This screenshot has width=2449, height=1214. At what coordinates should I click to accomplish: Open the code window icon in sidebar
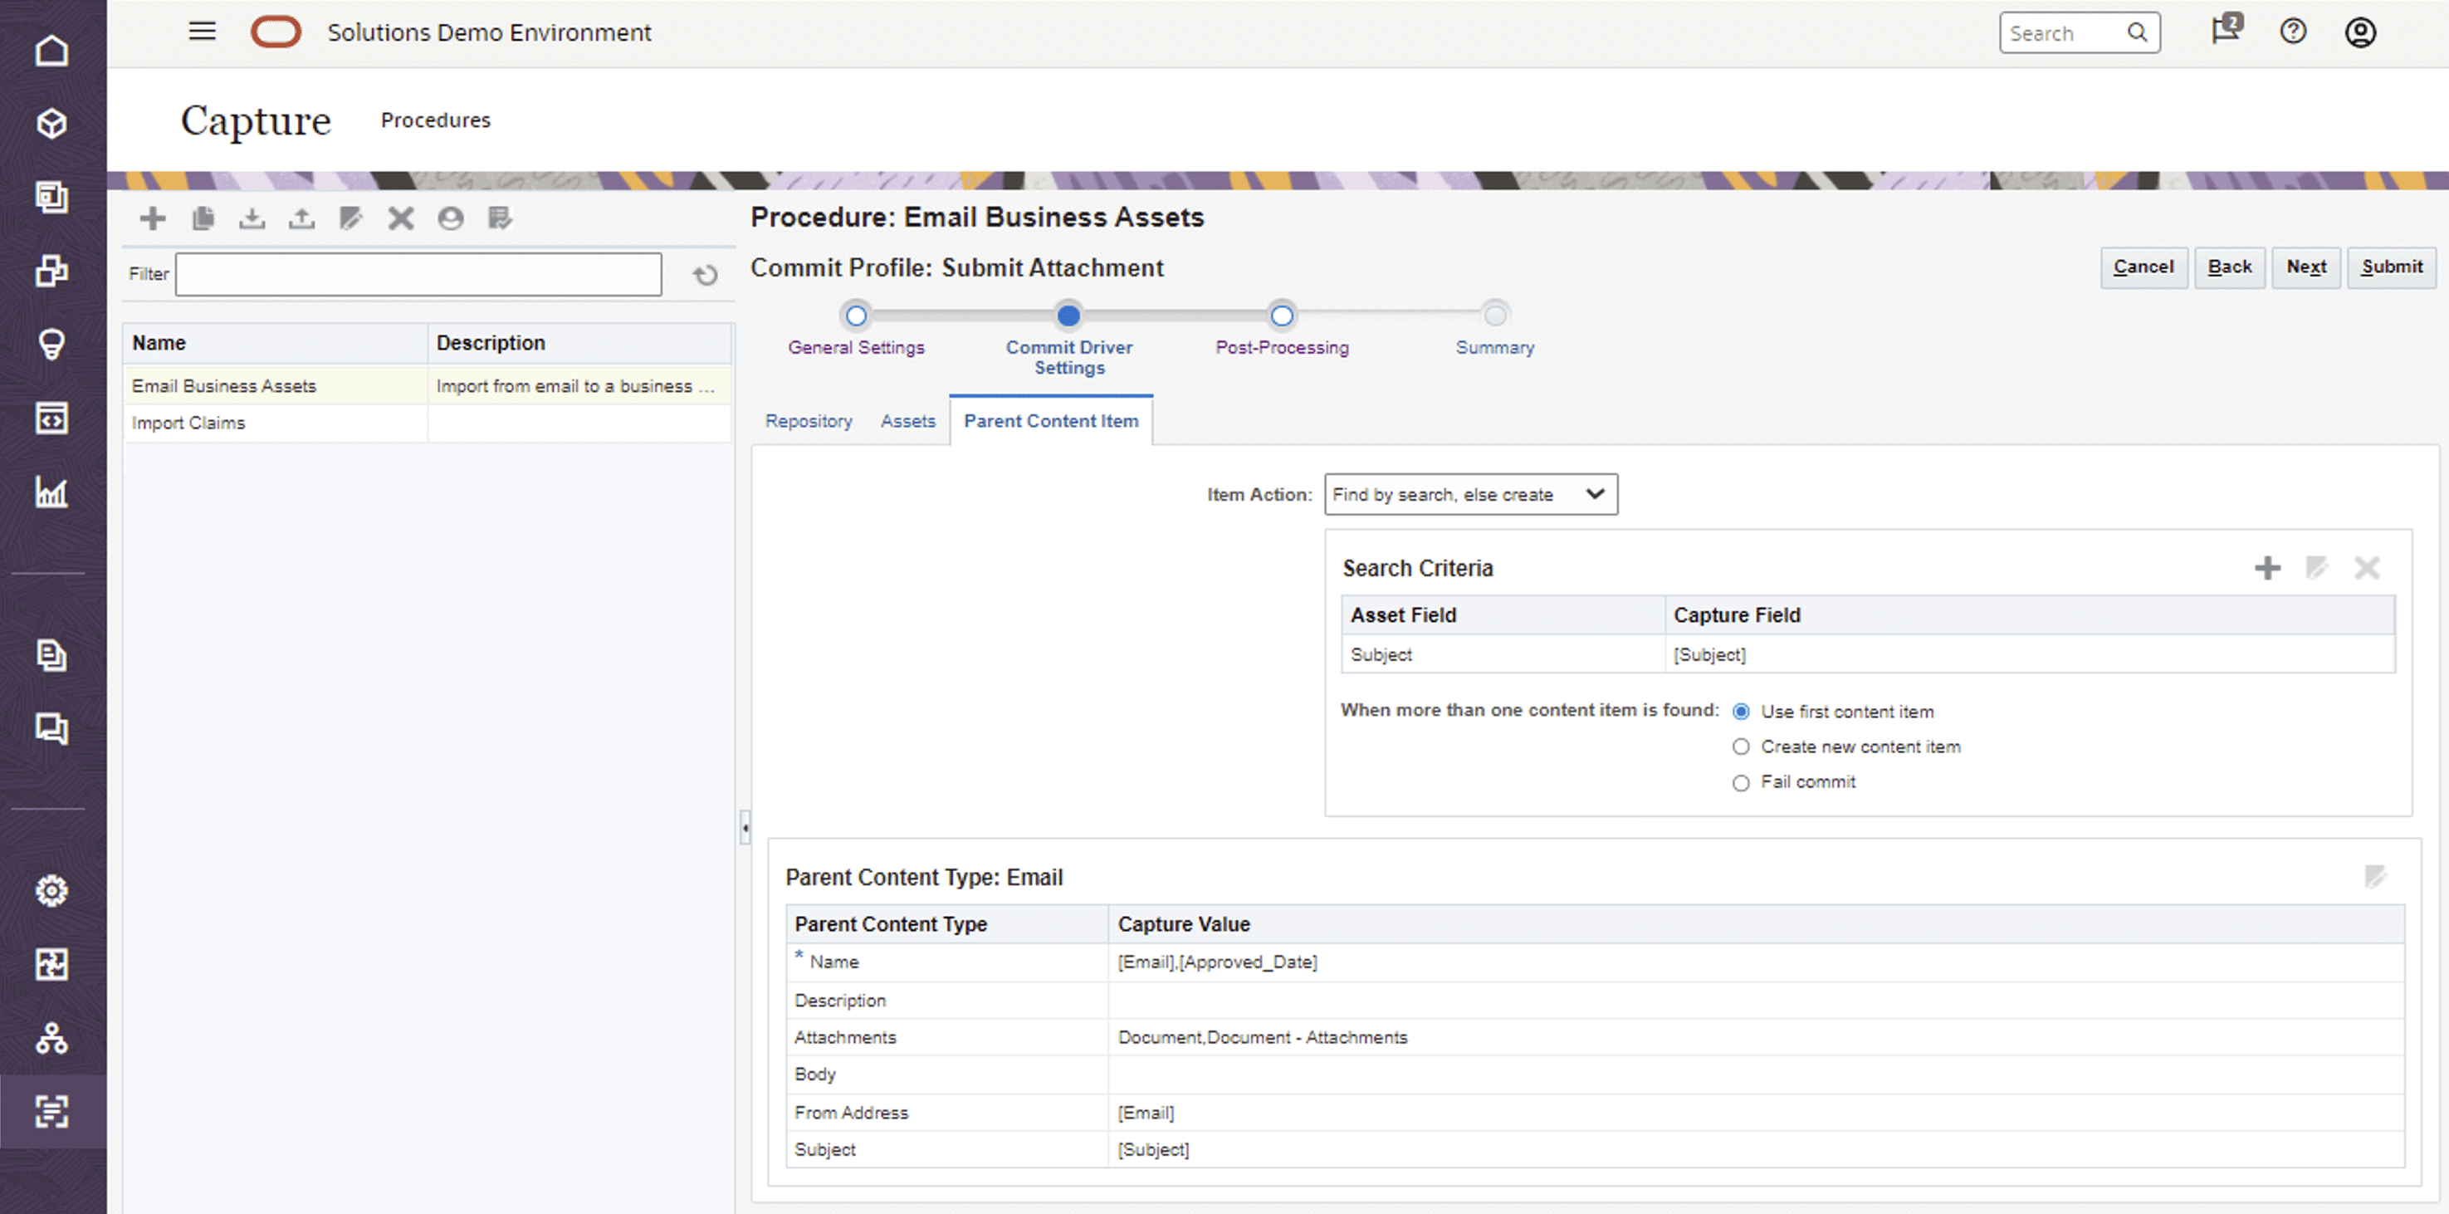point(51,418)
